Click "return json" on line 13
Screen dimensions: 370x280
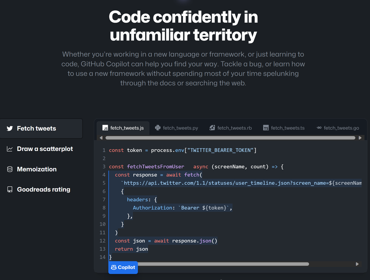(x=131, y=249)
